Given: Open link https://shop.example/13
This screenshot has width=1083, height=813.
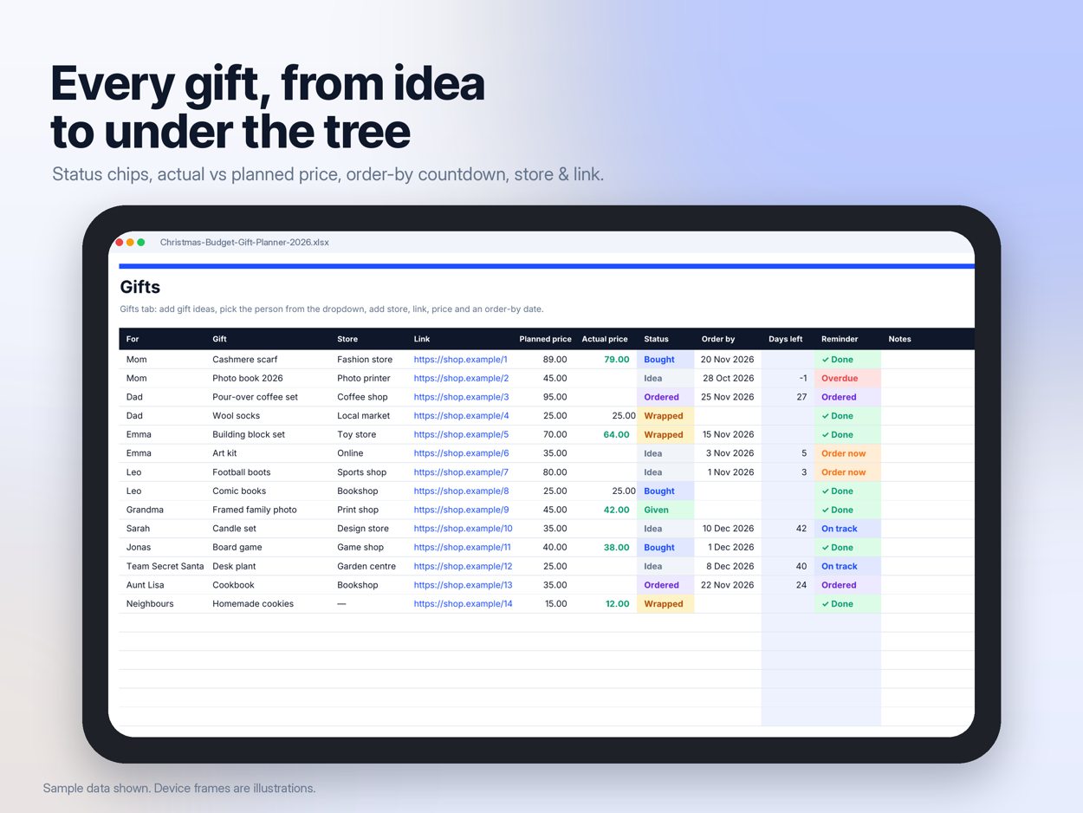Looking at the screenshot, I should pos(463,585).
